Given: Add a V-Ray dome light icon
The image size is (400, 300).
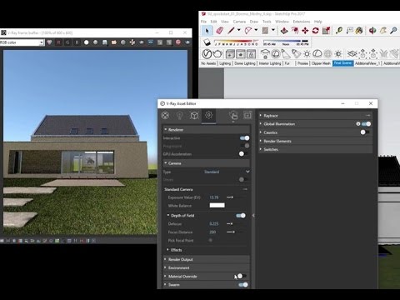Looking at the screenshot, I should click(317, 53).
